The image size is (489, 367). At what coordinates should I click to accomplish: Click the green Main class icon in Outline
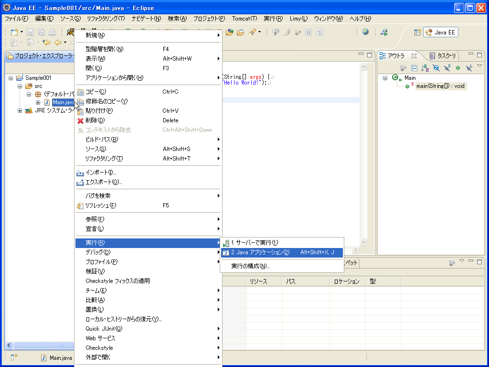point(395,77)
